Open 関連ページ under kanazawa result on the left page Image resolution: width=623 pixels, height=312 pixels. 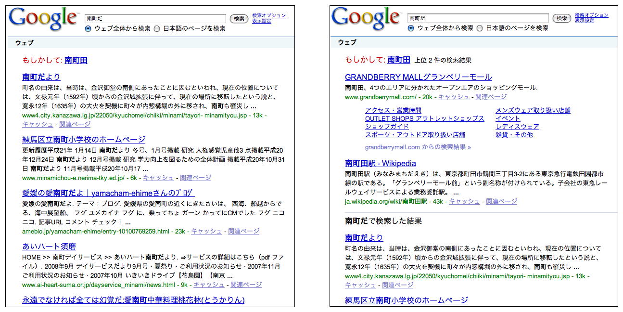click(75, 124)
